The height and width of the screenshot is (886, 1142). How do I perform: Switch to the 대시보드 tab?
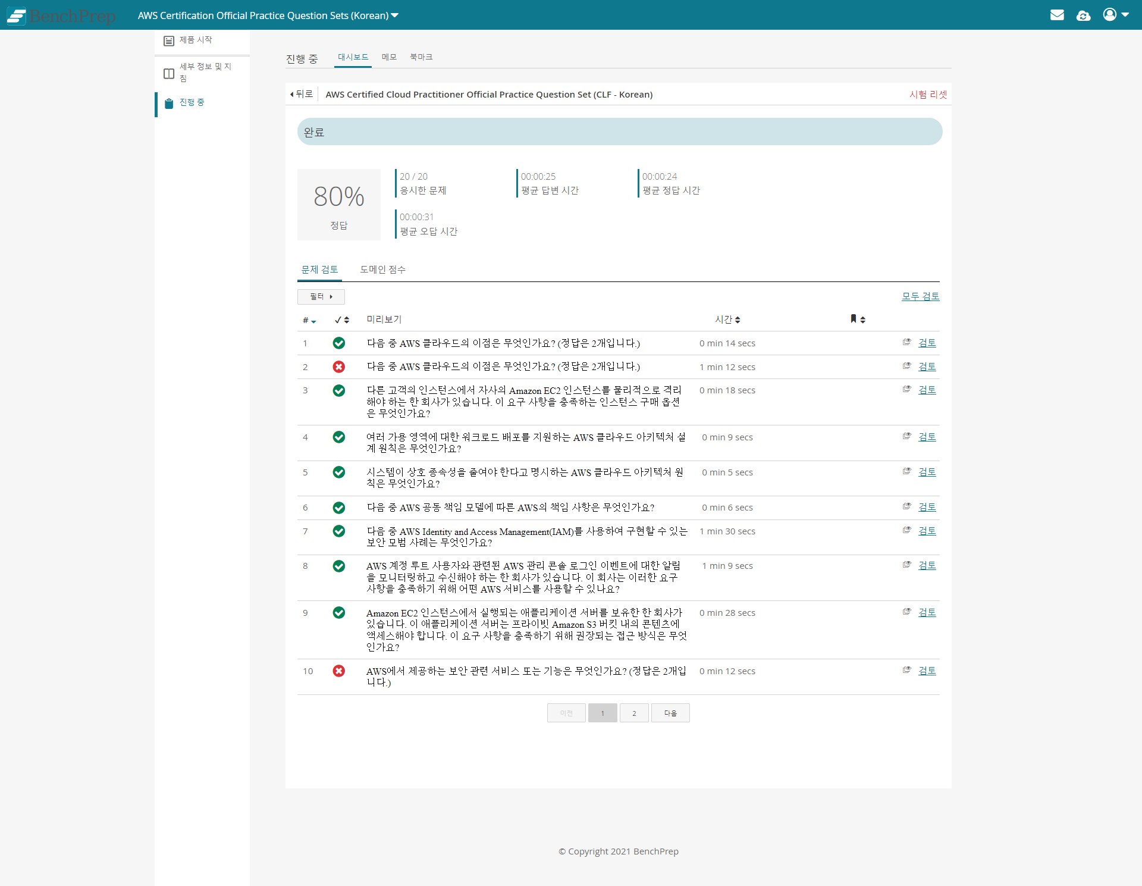coord(353,57)
